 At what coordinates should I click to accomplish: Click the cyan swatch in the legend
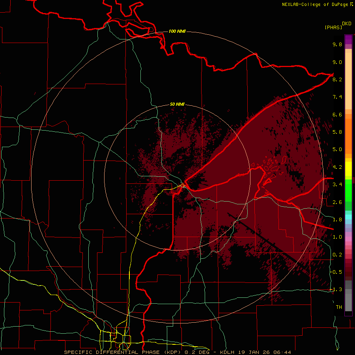[x=348, y=217]
